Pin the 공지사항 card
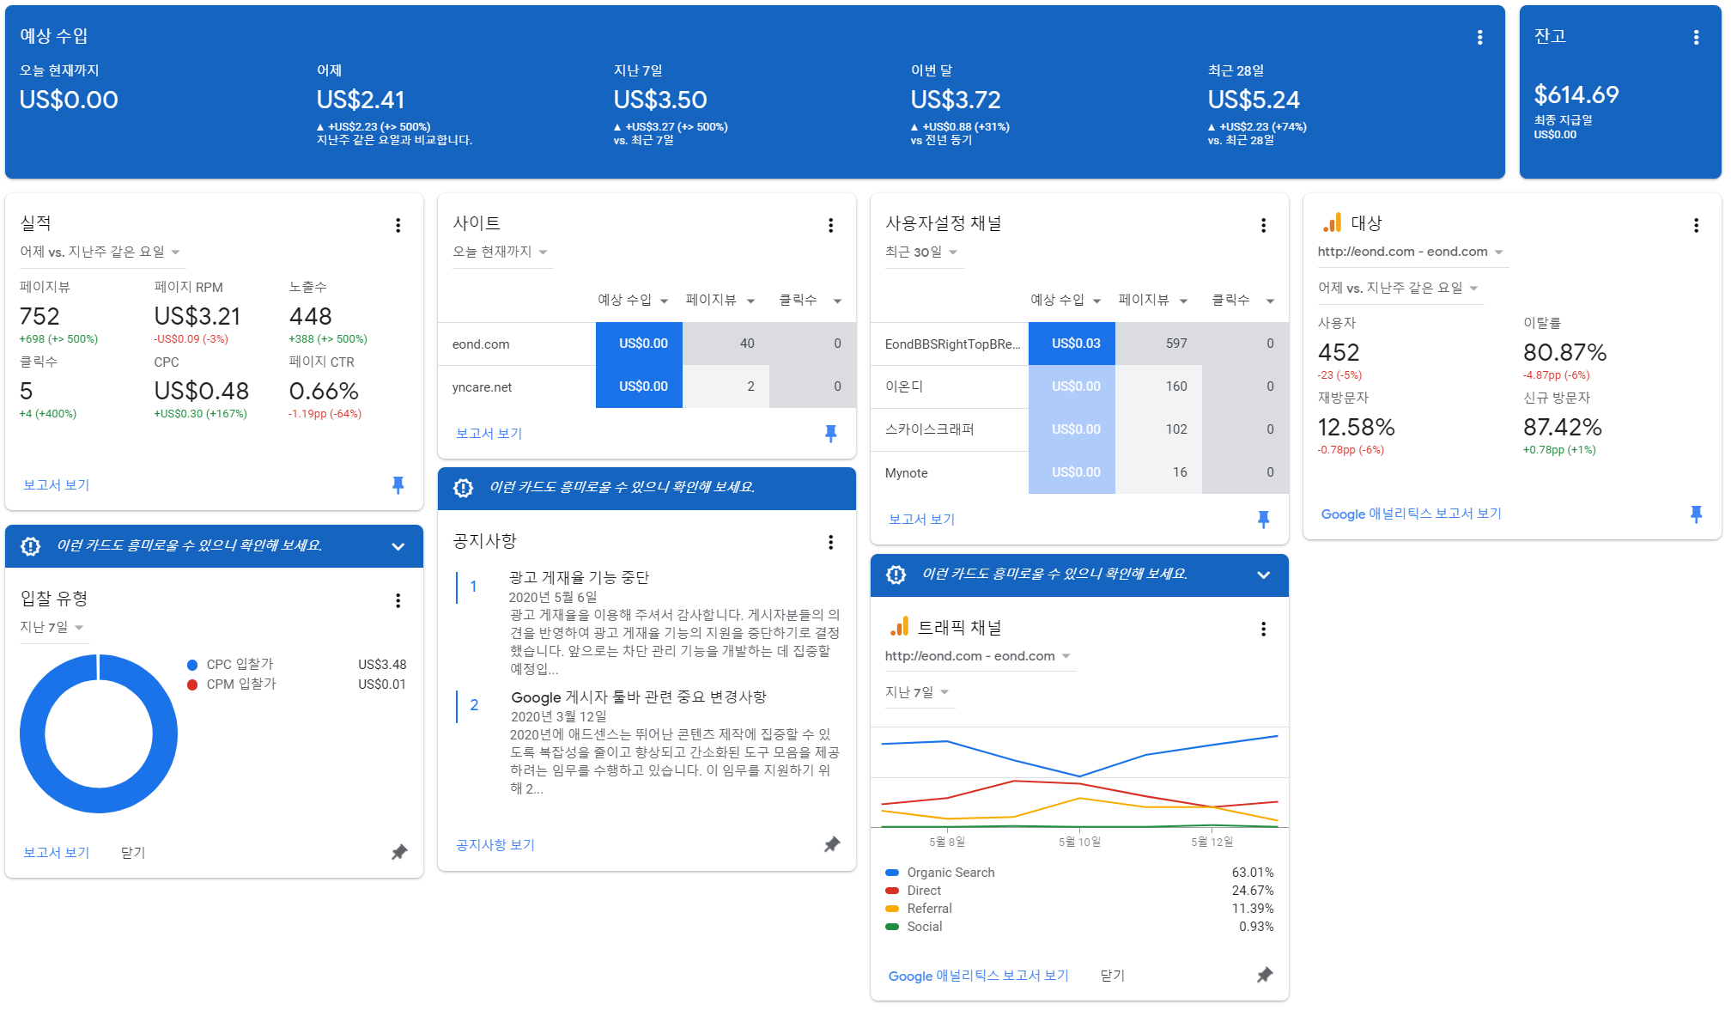Image resolution: width=1731 pixels, height=1010 pixels. tap(832, 844)
